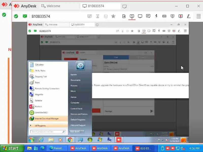Image resolution: width=203 pixels, height=152 pixels.
Task: Open Documents from Start menu right pane
Action: pos(75,80)
